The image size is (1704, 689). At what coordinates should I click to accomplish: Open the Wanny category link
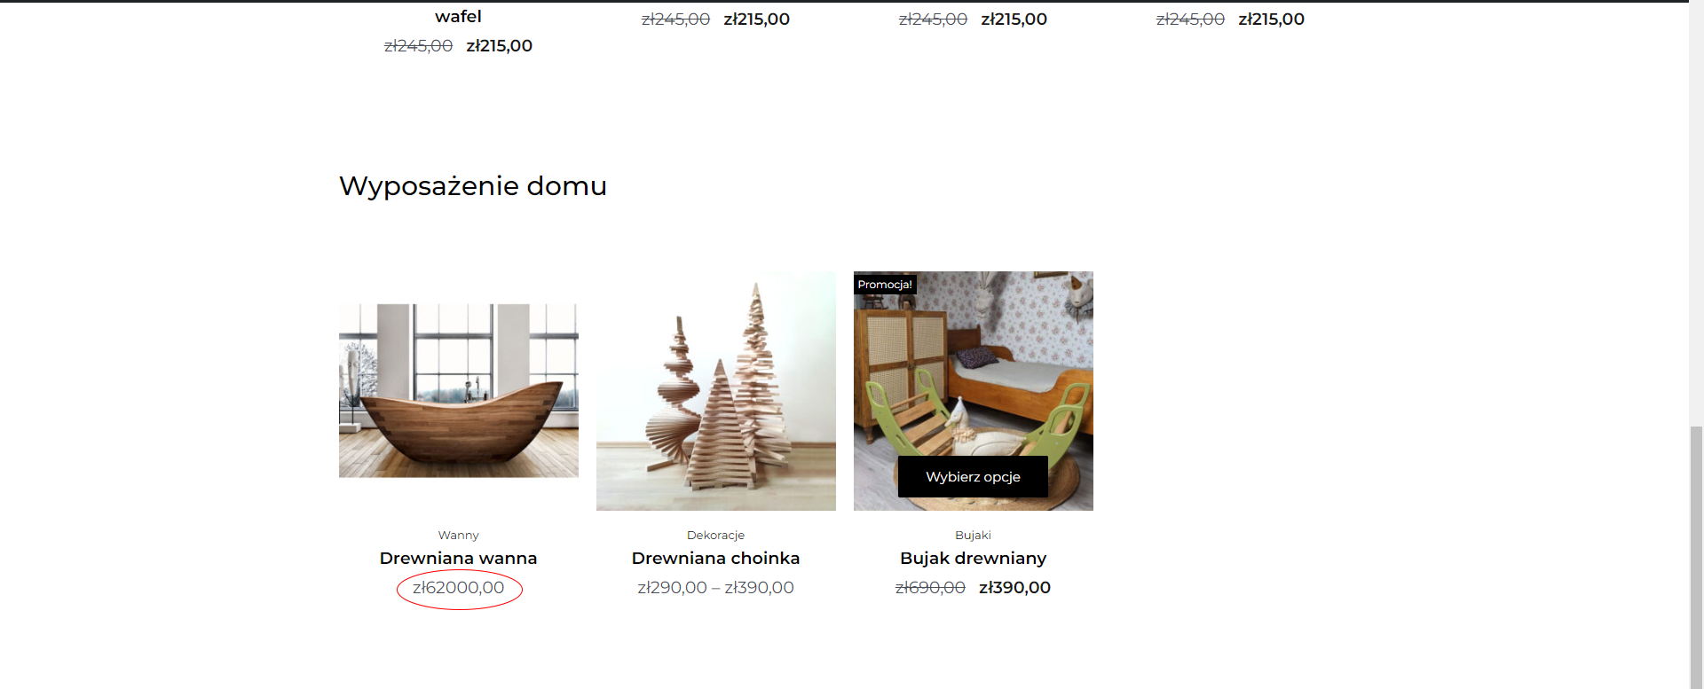tap(458, 535)
